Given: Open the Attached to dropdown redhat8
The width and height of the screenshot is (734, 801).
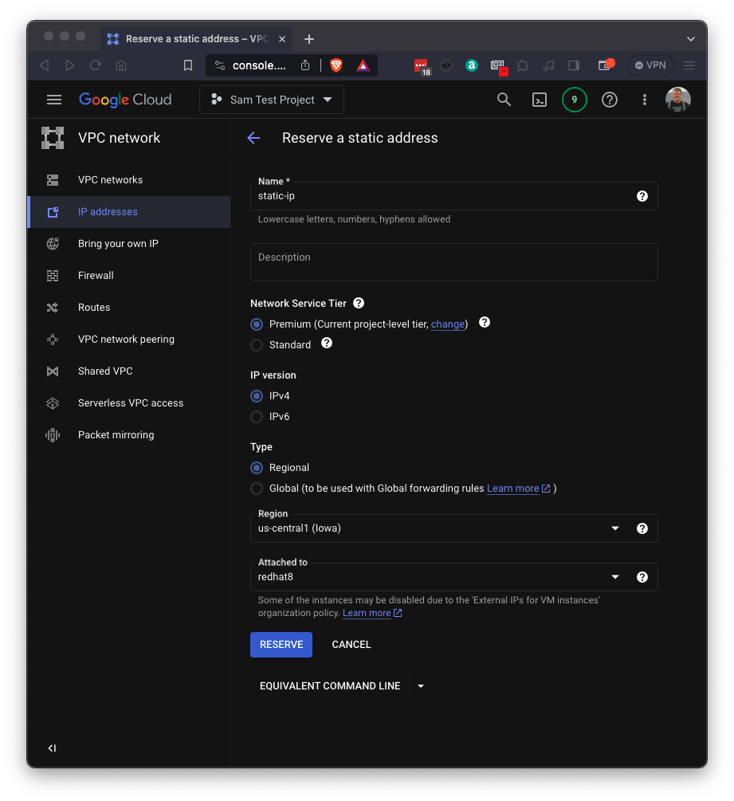Looking at the screenshot, I should coord(453,577).
